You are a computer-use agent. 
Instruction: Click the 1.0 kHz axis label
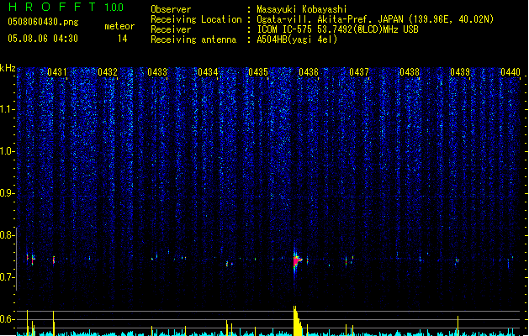(x=7, y=151)
